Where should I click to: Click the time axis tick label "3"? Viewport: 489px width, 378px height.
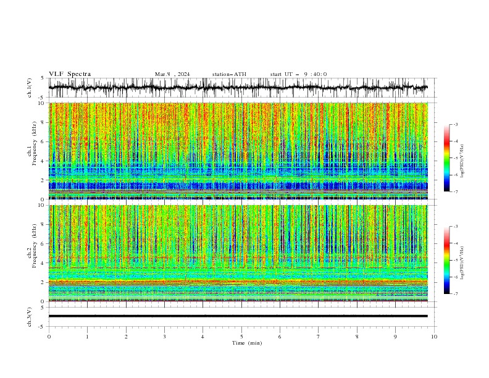coord(164,337)
